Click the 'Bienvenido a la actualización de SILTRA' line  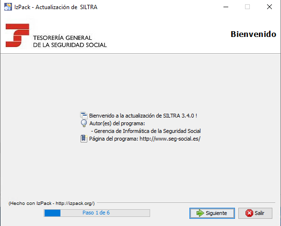pyautogui.click(x=143, y=116)
